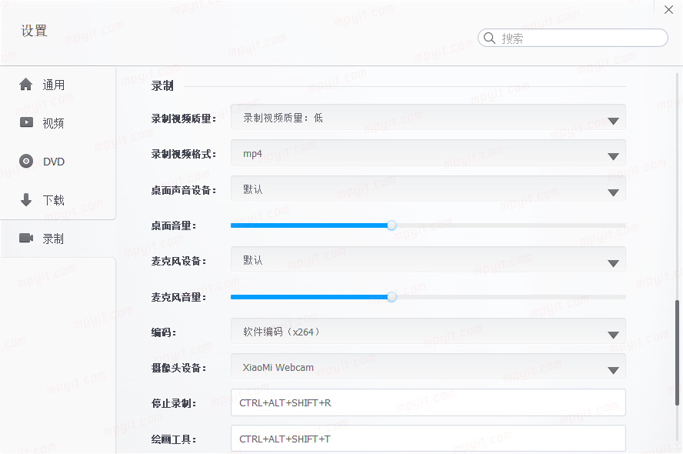Expand the 麦克风设备 dropdown

click(428, 259)
